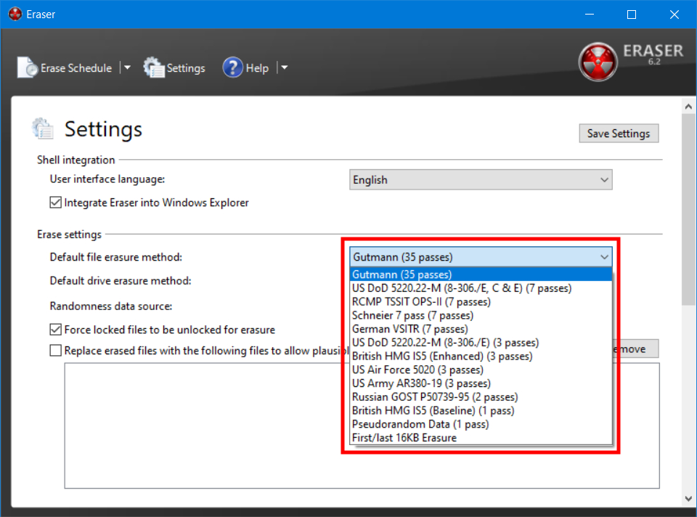Viewport: 697px width, 517px height.
Task: Click the Eraser app icon in title bar
Action: [x=15, y=15]
